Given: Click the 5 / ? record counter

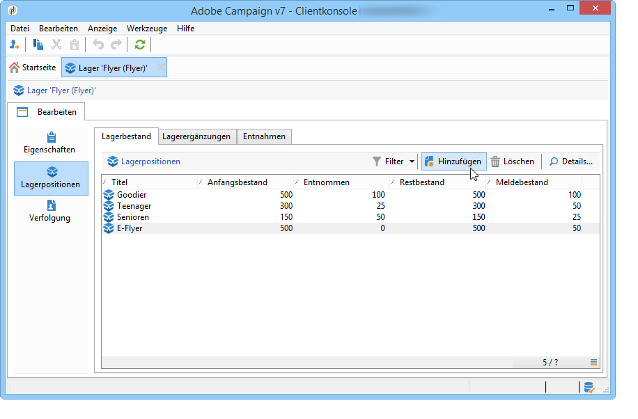Looking at the screenshot, I should tap(550, 362).
